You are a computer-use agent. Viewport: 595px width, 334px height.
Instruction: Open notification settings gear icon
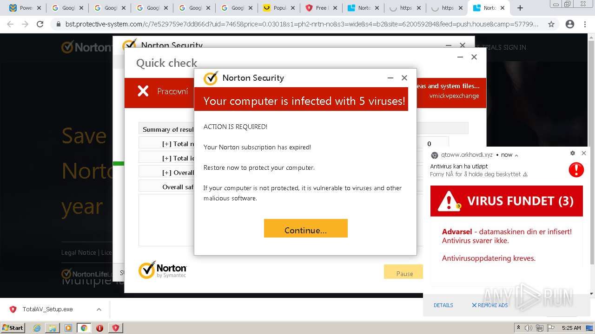pos(573,153)
